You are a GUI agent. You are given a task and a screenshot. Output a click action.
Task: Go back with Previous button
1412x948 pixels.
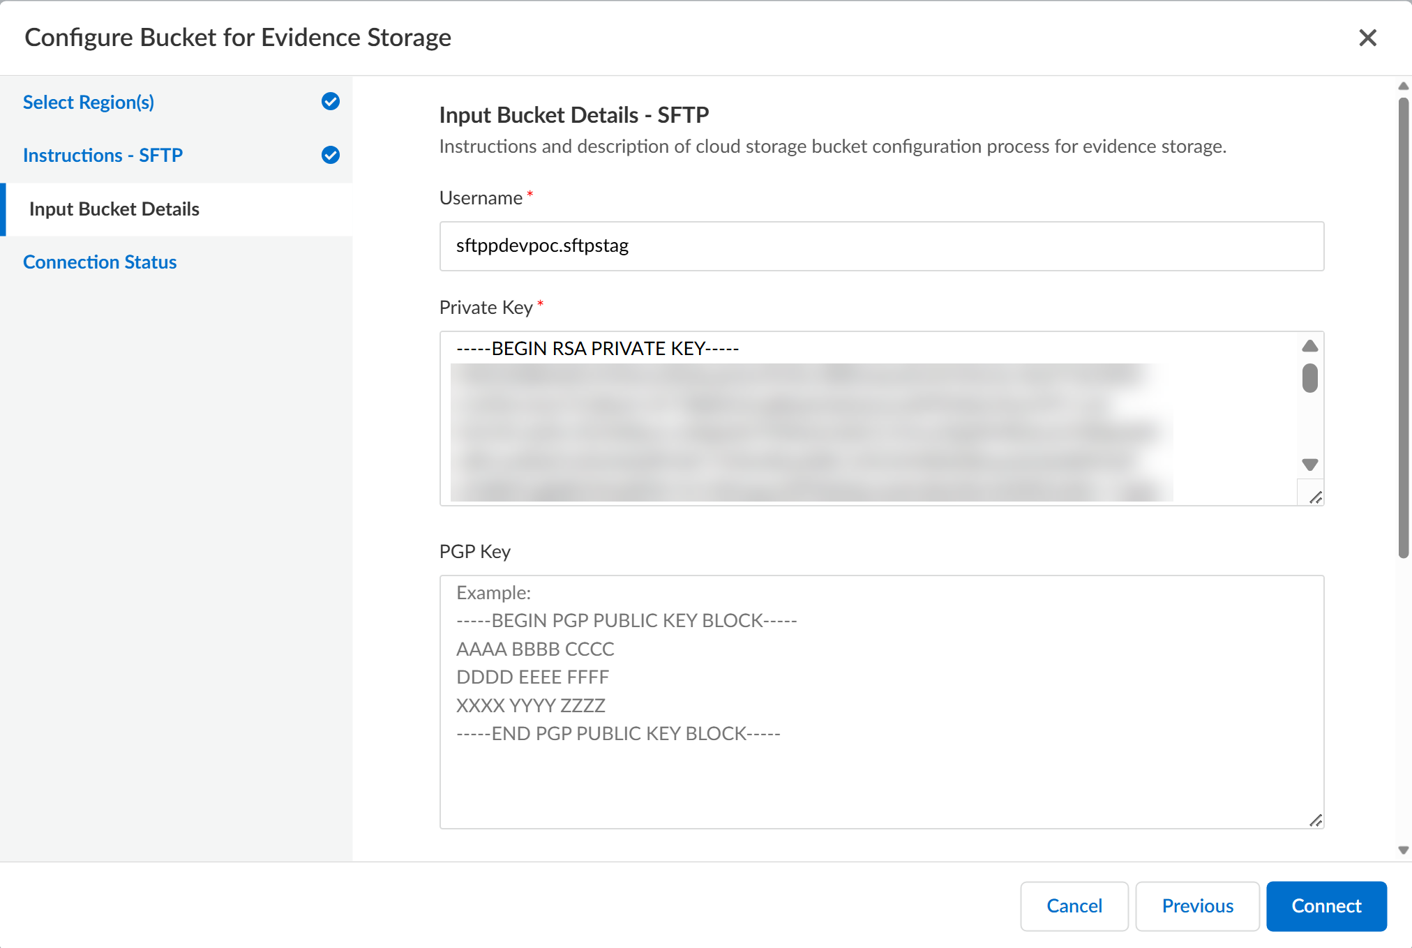(x=1197, y=906)
